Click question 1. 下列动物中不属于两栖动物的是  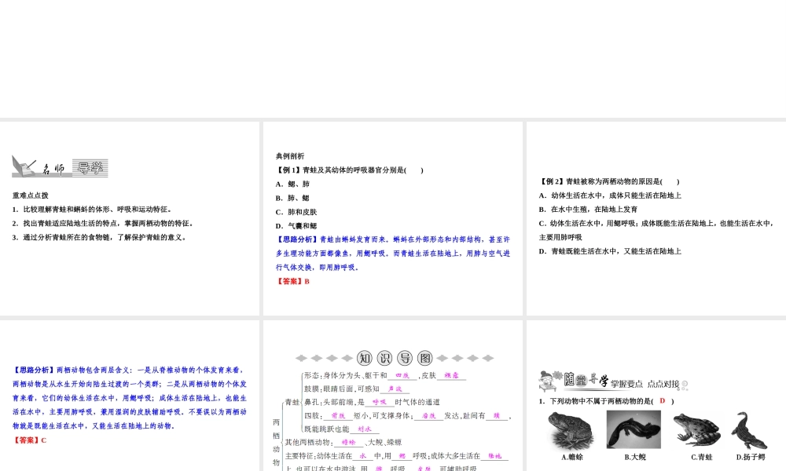point(606,401)
